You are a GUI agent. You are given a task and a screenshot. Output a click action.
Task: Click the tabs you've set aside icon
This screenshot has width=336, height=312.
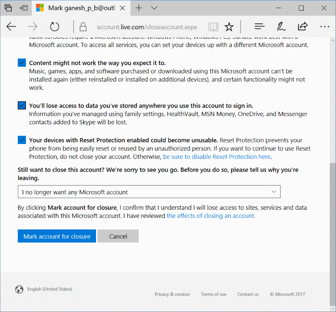point(8,8)
